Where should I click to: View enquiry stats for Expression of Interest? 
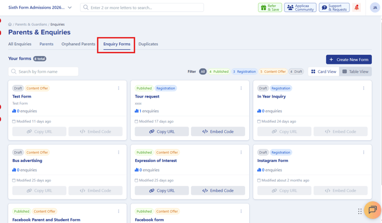tap(147, 170)
